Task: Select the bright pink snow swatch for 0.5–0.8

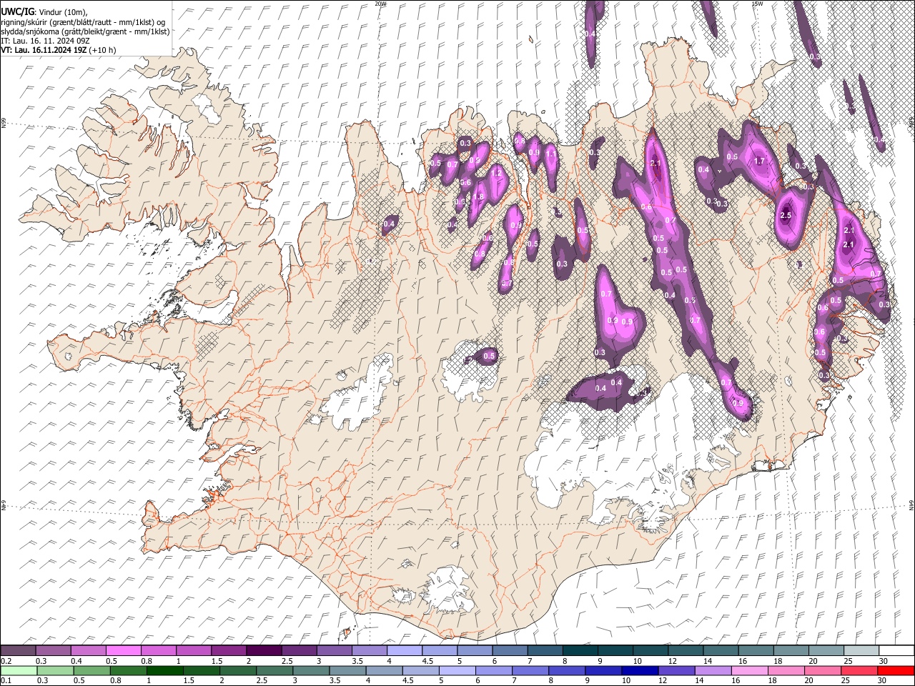Action: 123,651
